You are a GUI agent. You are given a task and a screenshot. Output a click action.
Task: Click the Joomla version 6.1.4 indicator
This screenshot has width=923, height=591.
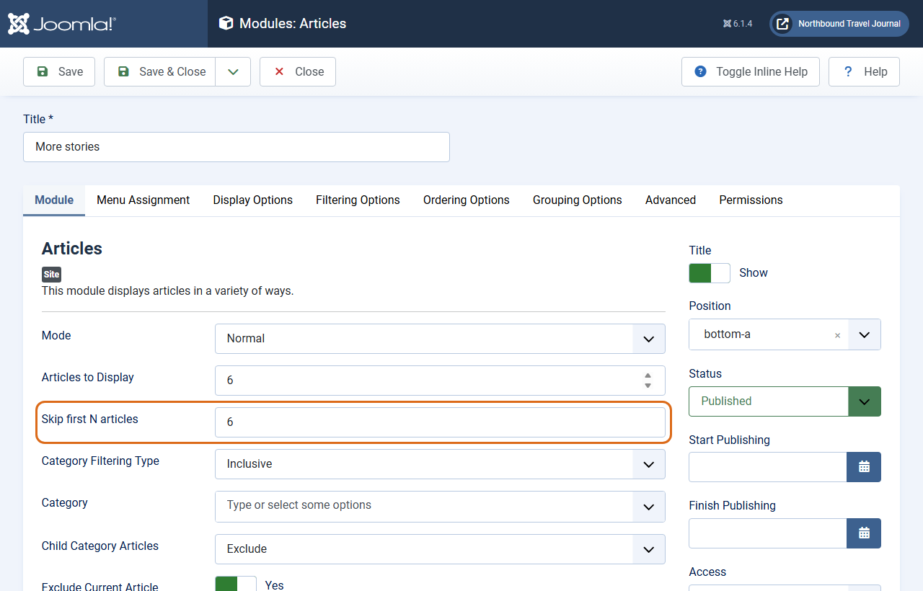point(737,24)
